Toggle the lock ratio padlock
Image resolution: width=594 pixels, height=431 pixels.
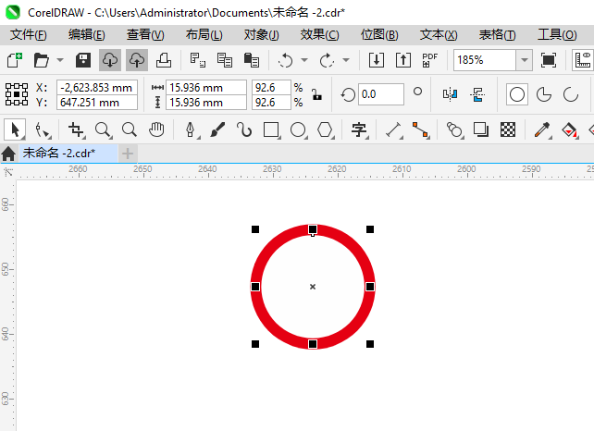click(x=317, y=94)
